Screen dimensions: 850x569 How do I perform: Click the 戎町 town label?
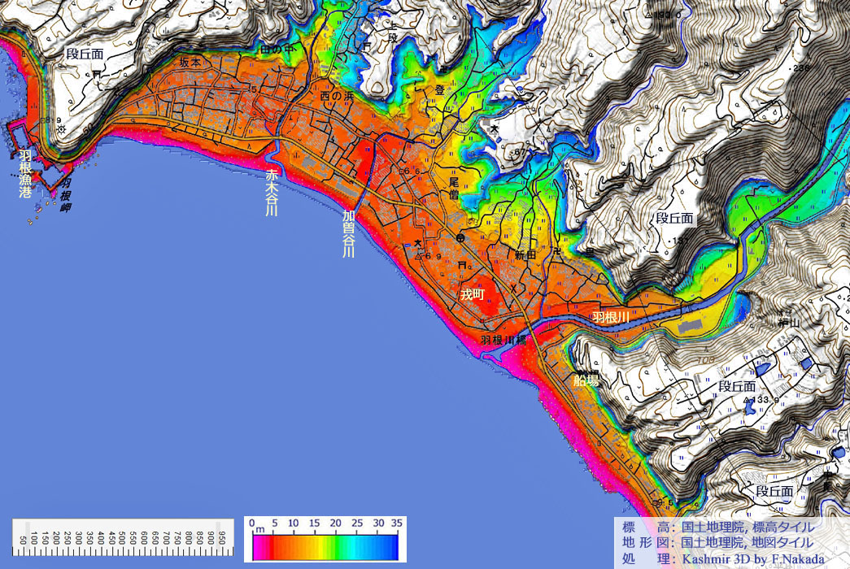(x=472, y=294)
